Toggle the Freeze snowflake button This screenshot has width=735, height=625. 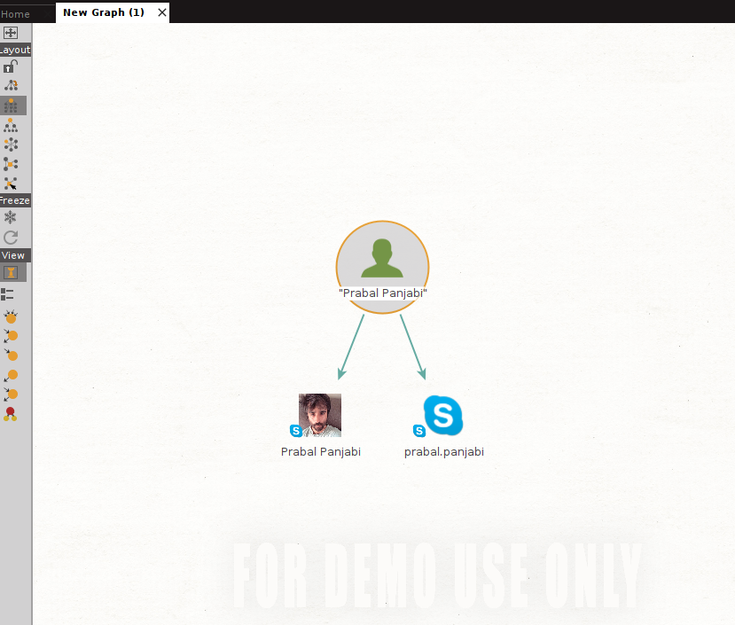pos(11,217)
